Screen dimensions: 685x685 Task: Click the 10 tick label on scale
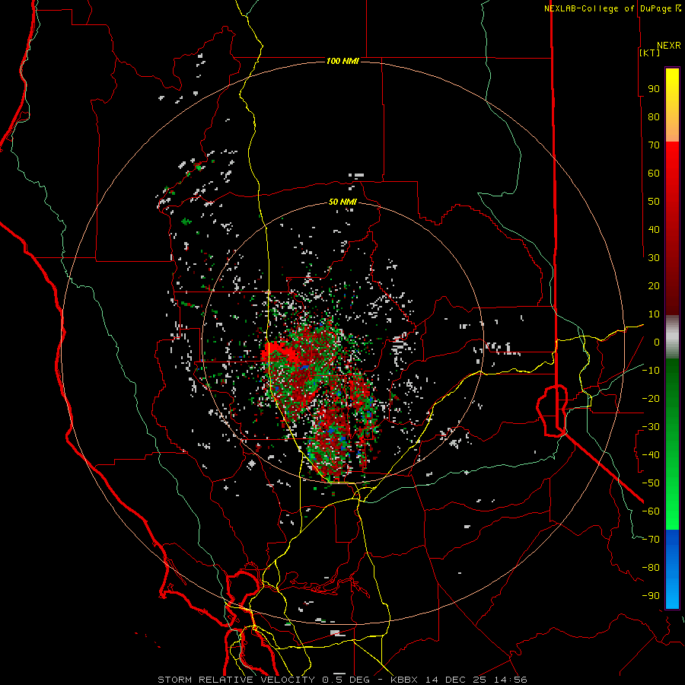(x=654, y=314)
